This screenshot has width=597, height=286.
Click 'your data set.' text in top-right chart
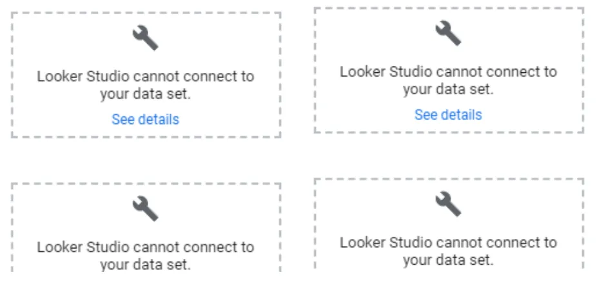[x=448, y=90]
